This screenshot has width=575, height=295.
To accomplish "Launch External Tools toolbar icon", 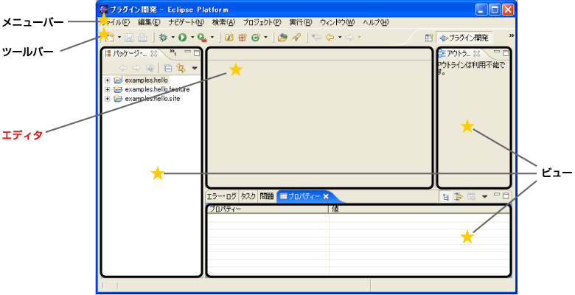I will (202, 38).
